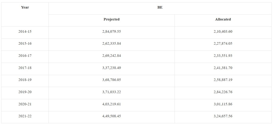This screenshot has height=128, width=273.
Task: Click allocated value 3,24,657.56
Action: pyautogui.click(x=223, y=116)
